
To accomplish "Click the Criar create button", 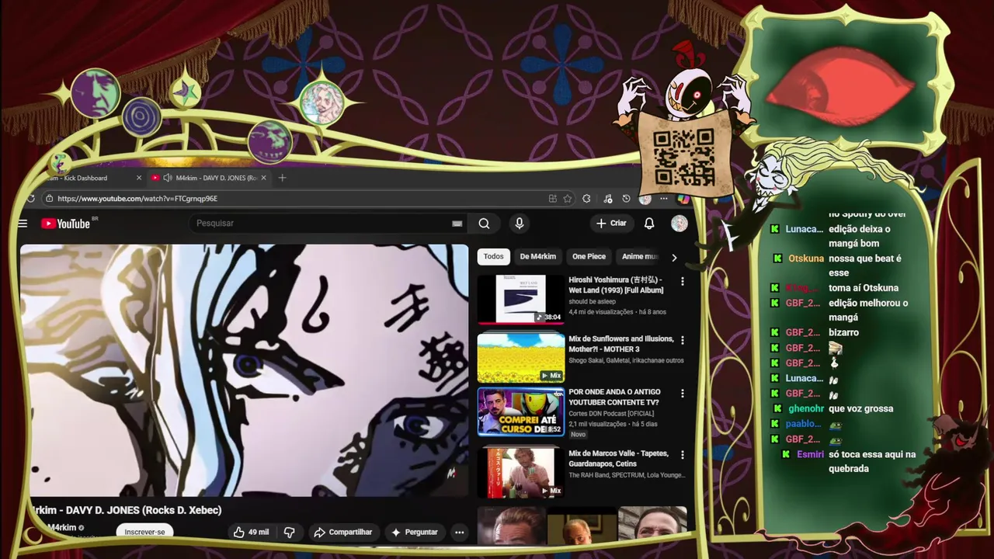I will (611, 224).
